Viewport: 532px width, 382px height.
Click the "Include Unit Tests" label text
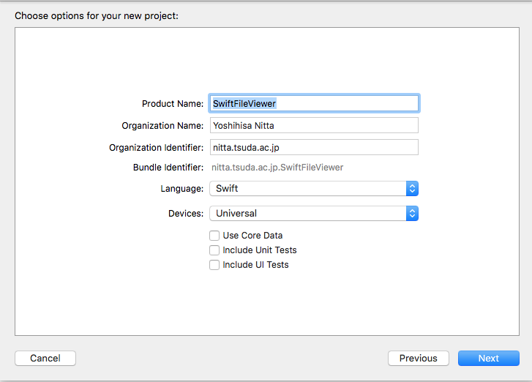(260, 250)
